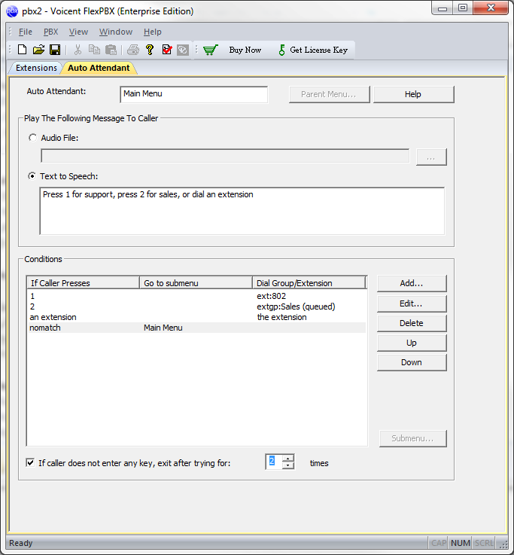
Task: Switch to the Extensions tab
Action: [x=36, y=68]
